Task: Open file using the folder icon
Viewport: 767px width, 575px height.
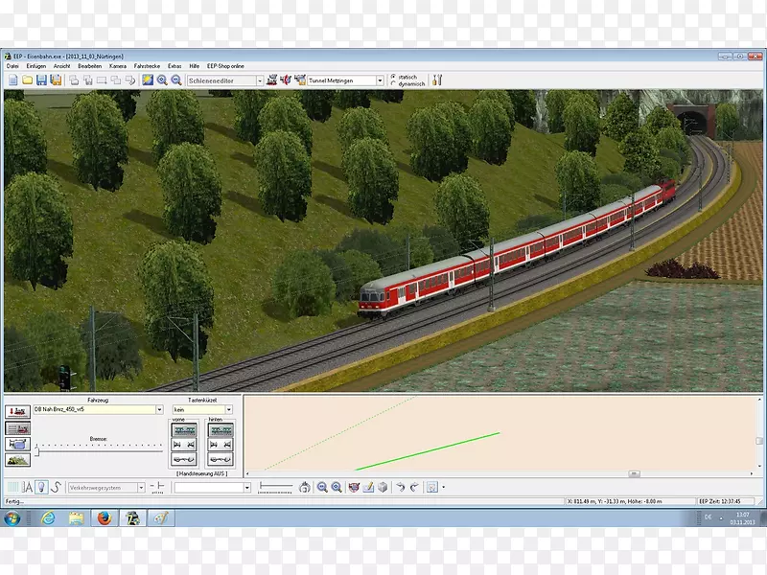Action: pos(27,80)
